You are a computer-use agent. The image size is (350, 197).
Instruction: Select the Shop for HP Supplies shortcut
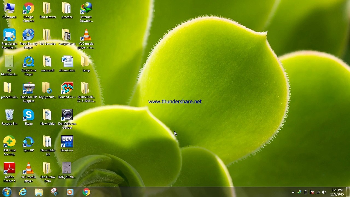(x=28, y=92)
